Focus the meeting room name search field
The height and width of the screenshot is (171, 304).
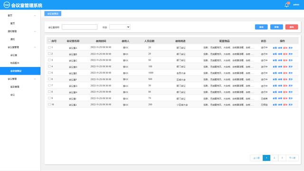point(79,27)
